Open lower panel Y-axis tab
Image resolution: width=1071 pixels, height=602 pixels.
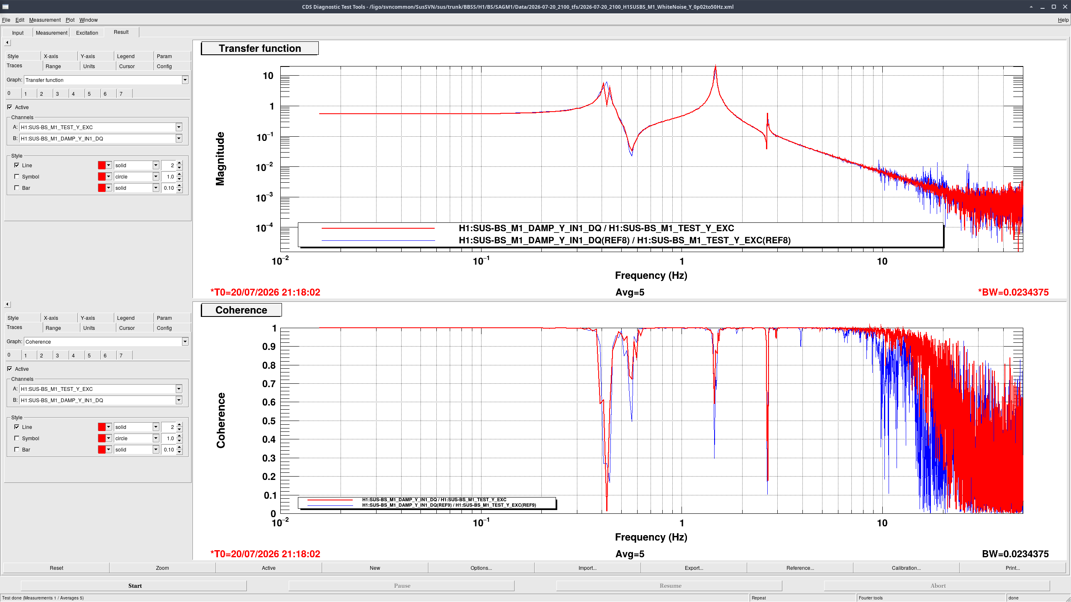tap(88, 318)
